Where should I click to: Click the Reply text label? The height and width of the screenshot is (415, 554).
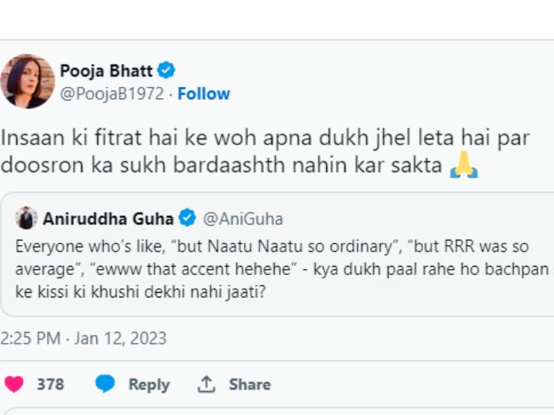[x=149, y=385]
